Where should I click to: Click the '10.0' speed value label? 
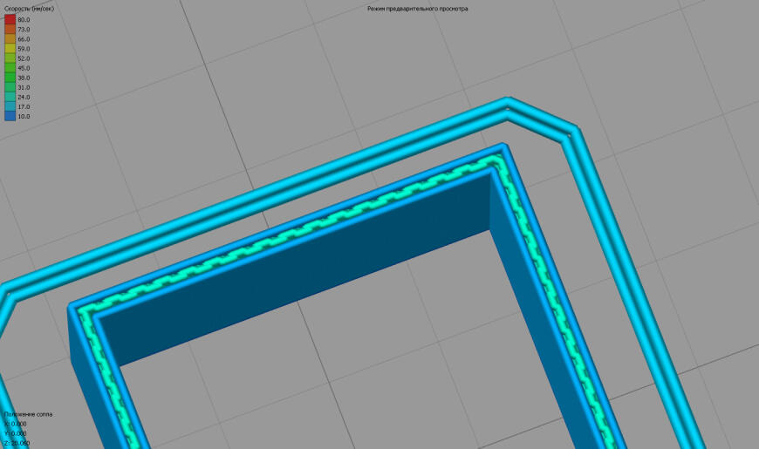coord(24,117)
